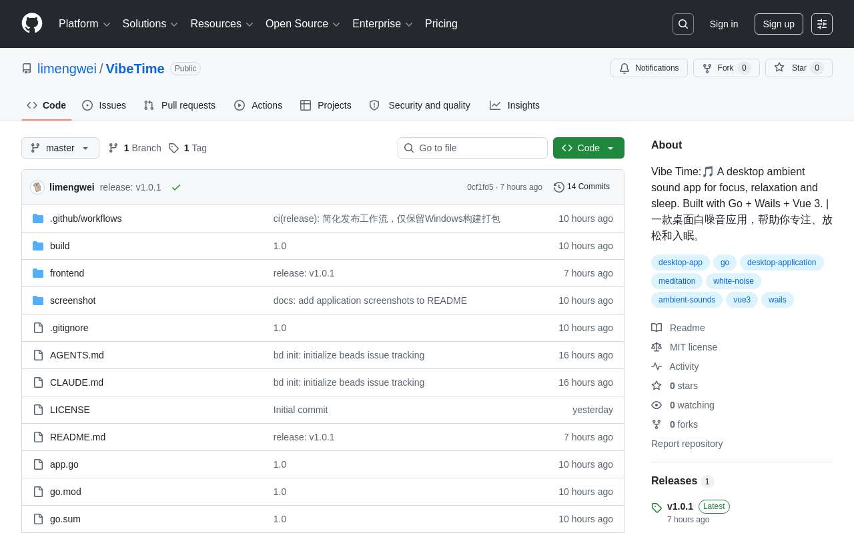Image resolution: width=854 pixels, height=533 pixels.
Task: View the 1 Tag link
Action: [187, 148]
